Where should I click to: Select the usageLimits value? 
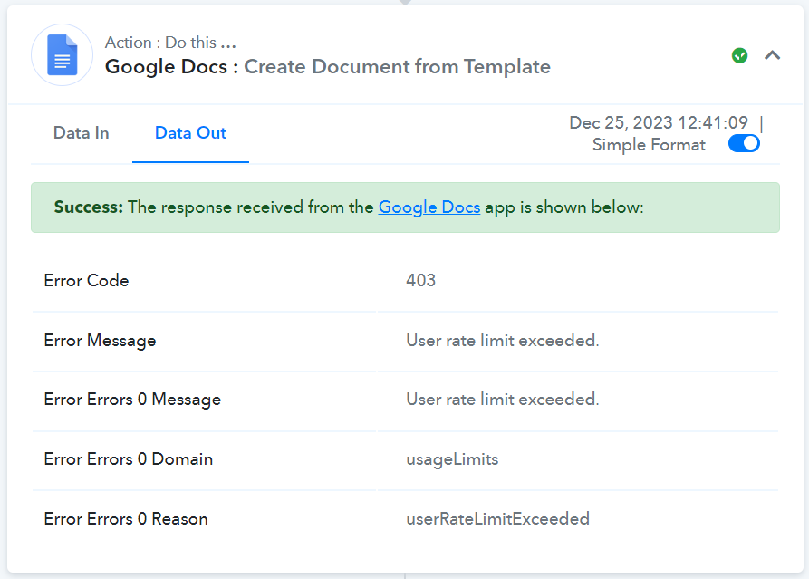coord(452,459)
